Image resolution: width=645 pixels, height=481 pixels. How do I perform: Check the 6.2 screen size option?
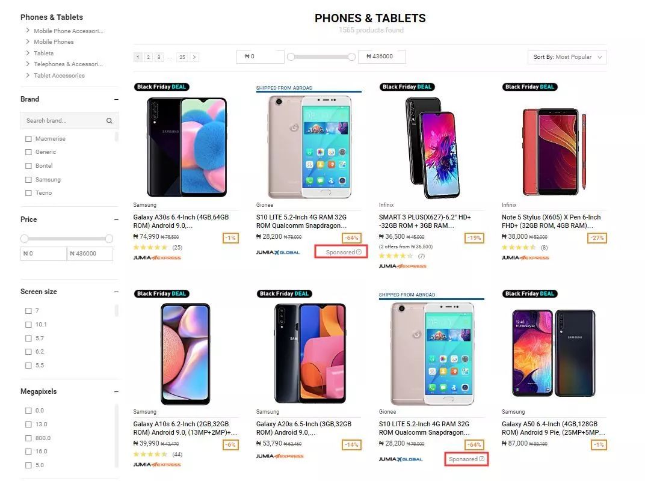(x=28, y=352)
